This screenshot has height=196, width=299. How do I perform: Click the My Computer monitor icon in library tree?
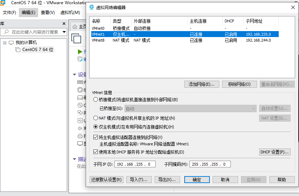click(x=11, y=43)
